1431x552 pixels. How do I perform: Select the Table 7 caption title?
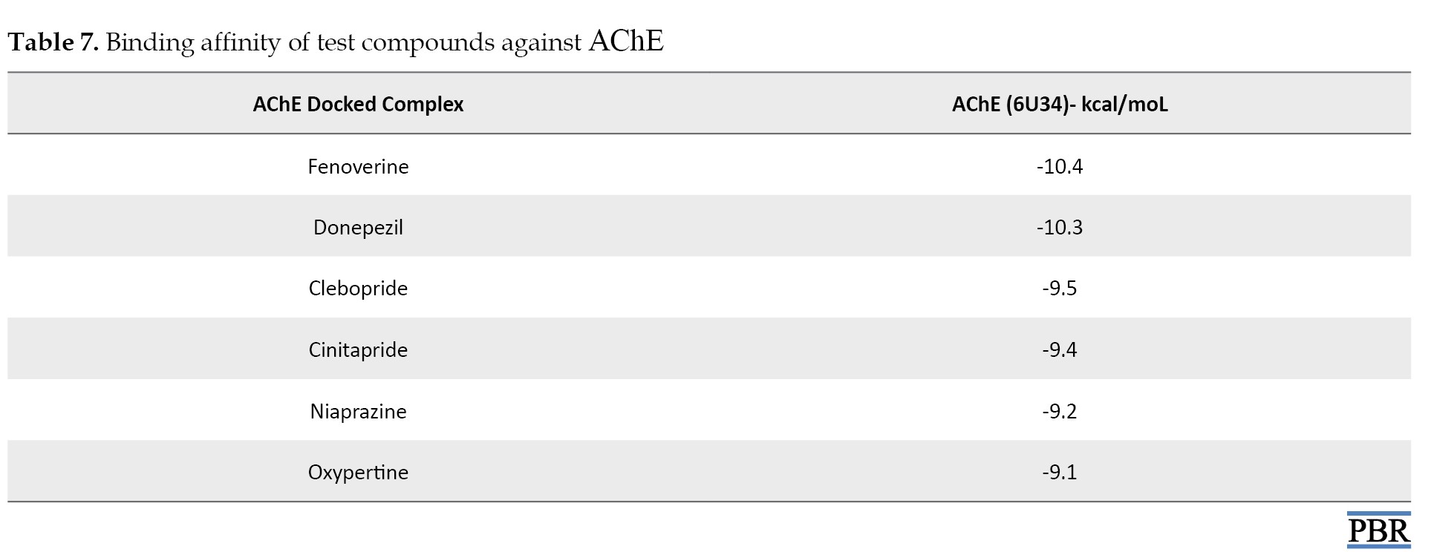pyautogui.click(x=336, y=42)
